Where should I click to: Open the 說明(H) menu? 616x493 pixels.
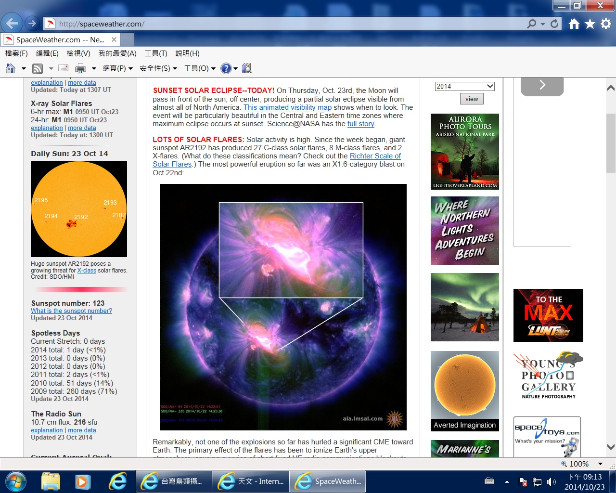[187, 53]
